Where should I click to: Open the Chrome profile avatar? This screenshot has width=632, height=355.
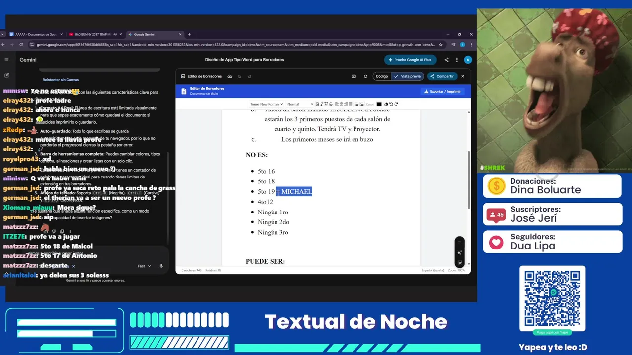point(462,44)
